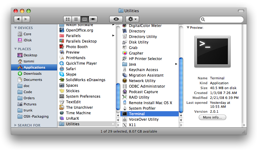This screenshot has height=151, width=257.
Task: Expand the Parallels folder arrow
Action: click(x=113, y=36)
